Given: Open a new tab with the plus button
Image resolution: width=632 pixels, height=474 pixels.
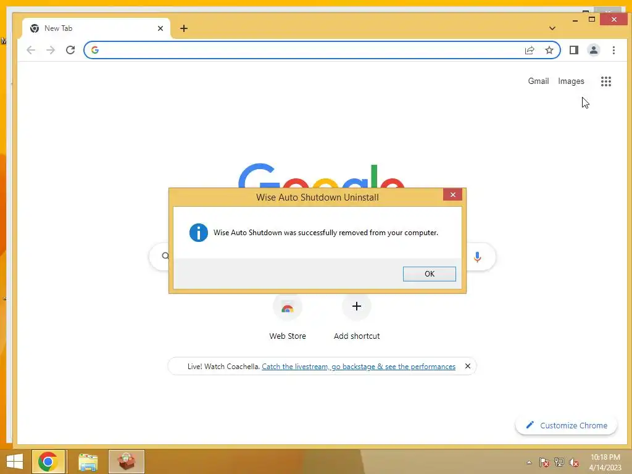Looking at the screenshot, I should click(184, 28).
